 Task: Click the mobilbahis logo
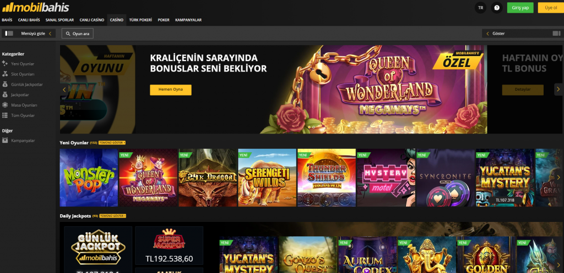pos(35,7)
